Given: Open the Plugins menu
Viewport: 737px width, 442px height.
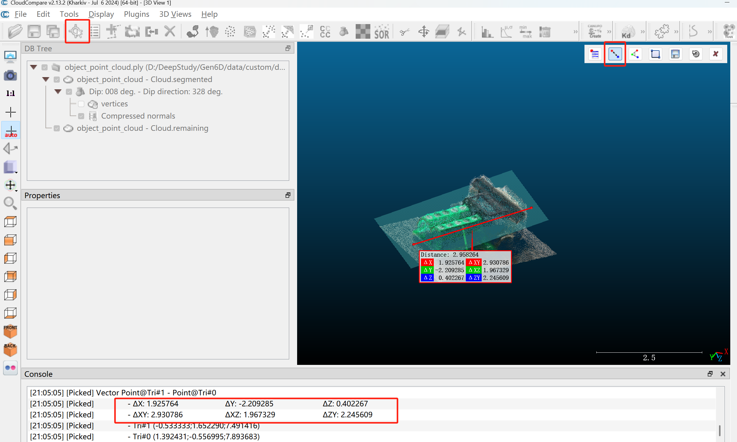Looking at the screenshot, I should 136,14.
